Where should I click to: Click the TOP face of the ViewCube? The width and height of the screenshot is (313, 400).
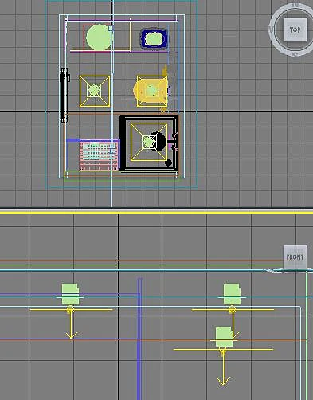(x=295, y=29)
